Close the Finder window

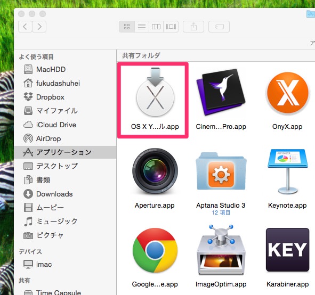click(21, 14)
